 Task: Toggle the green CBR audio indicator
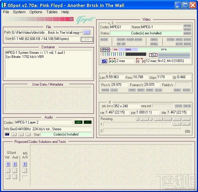coord(79,122)
